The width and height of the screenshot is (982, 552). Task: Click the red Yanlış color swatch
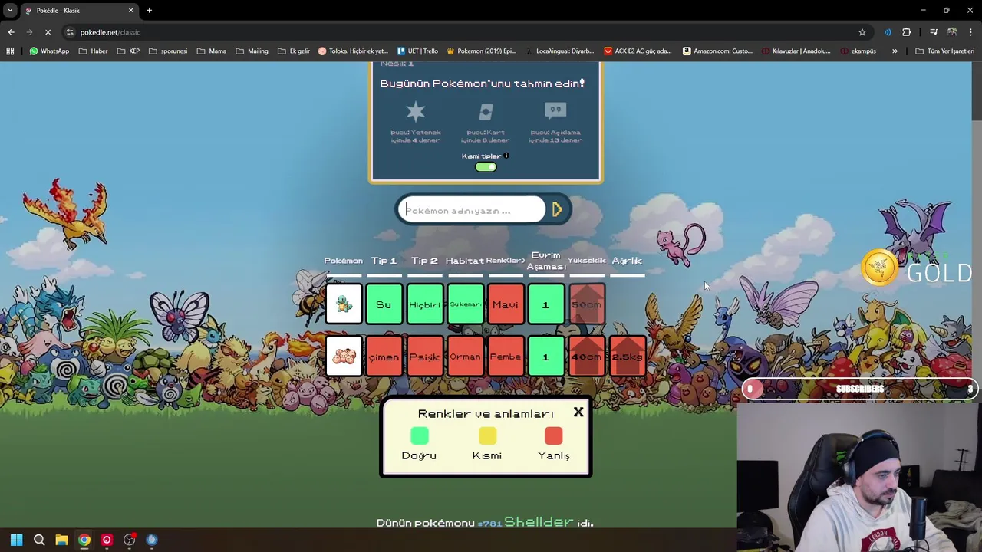[x=553, y=436]
